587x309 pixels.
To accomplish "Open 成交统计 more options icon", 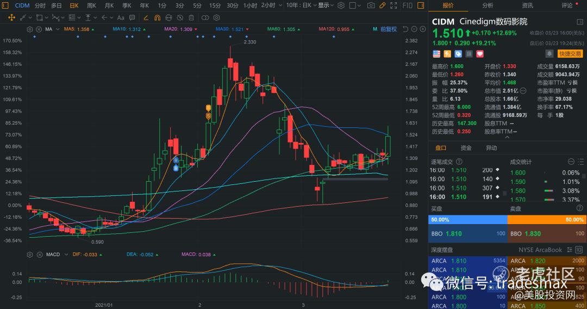I will coord(571,162).
